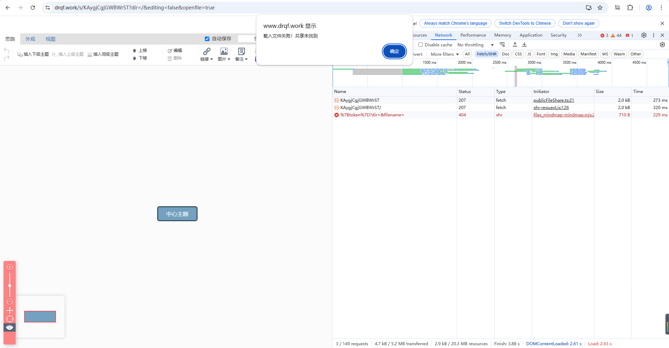Move topic up with 上移

(x=140, y=51)
